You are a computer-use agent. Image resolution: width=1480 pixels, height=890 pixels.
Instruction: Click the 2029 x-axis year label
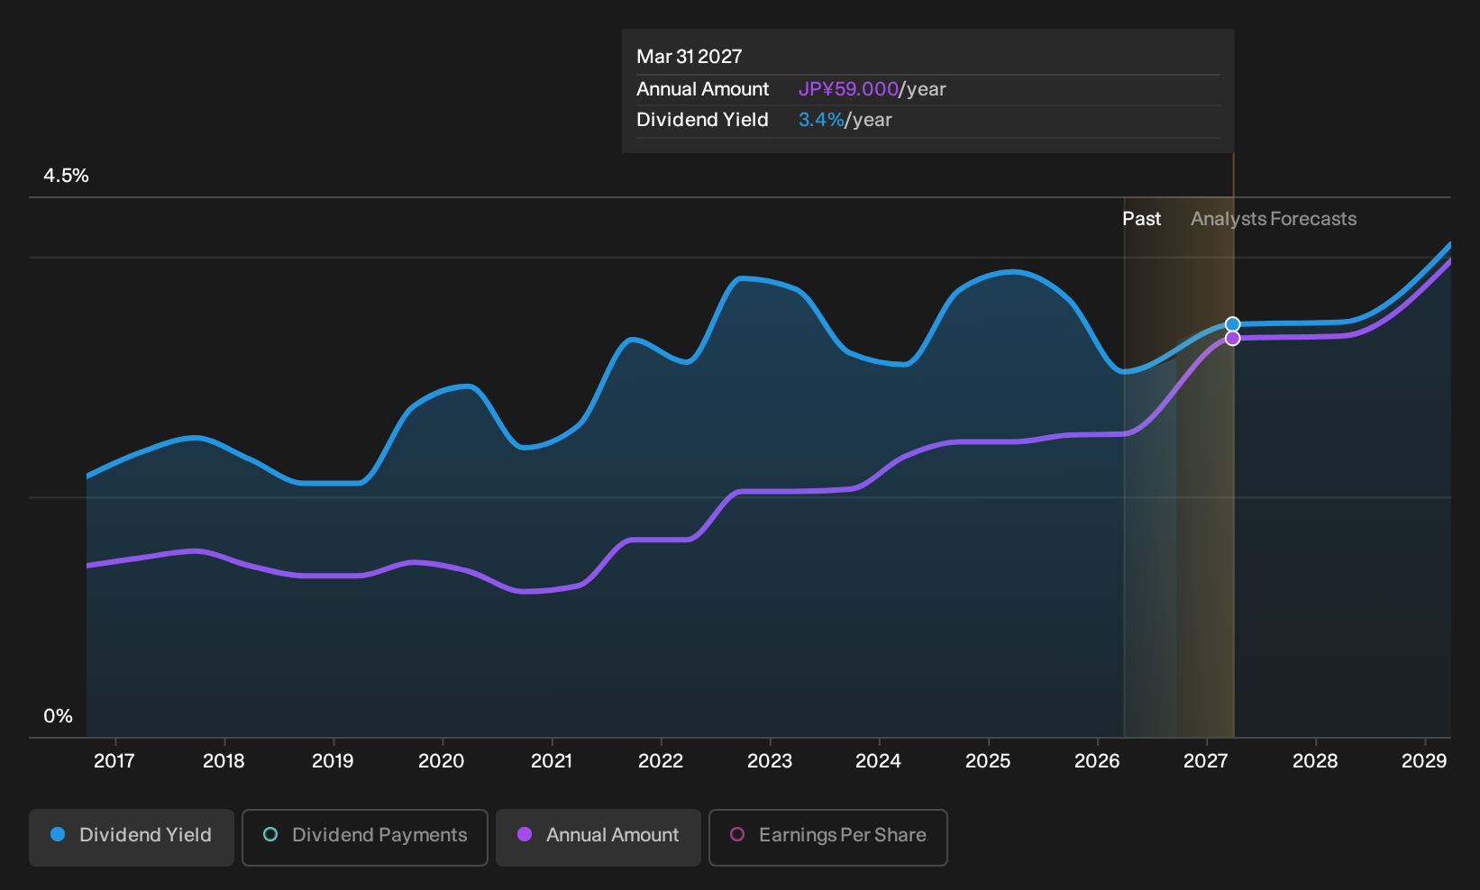coord(1424,761)
